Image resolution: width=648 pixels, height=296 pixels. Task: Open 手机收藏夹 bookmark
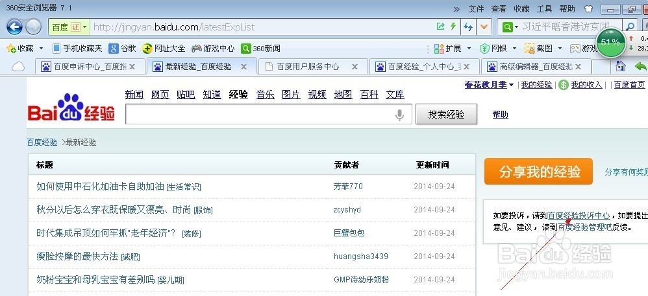point(77,49)
